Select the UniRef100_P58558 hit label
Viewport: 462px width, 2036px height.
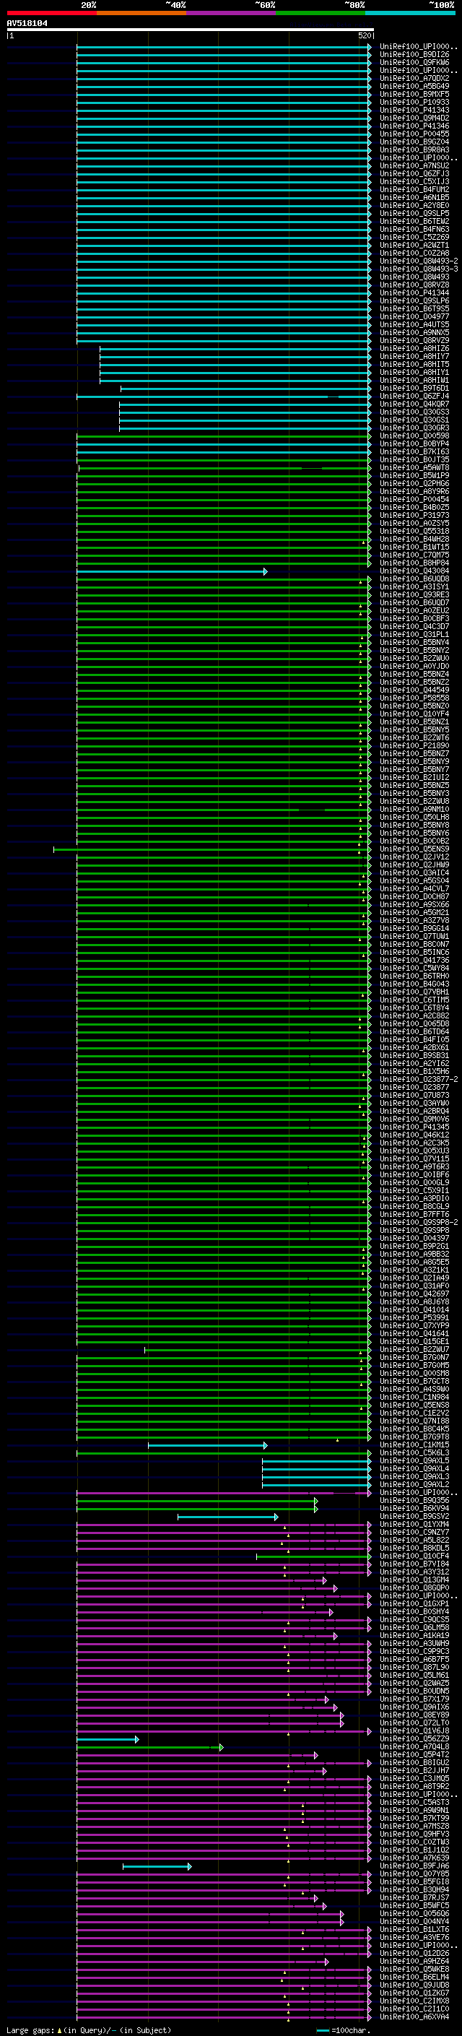pos(414,698)
